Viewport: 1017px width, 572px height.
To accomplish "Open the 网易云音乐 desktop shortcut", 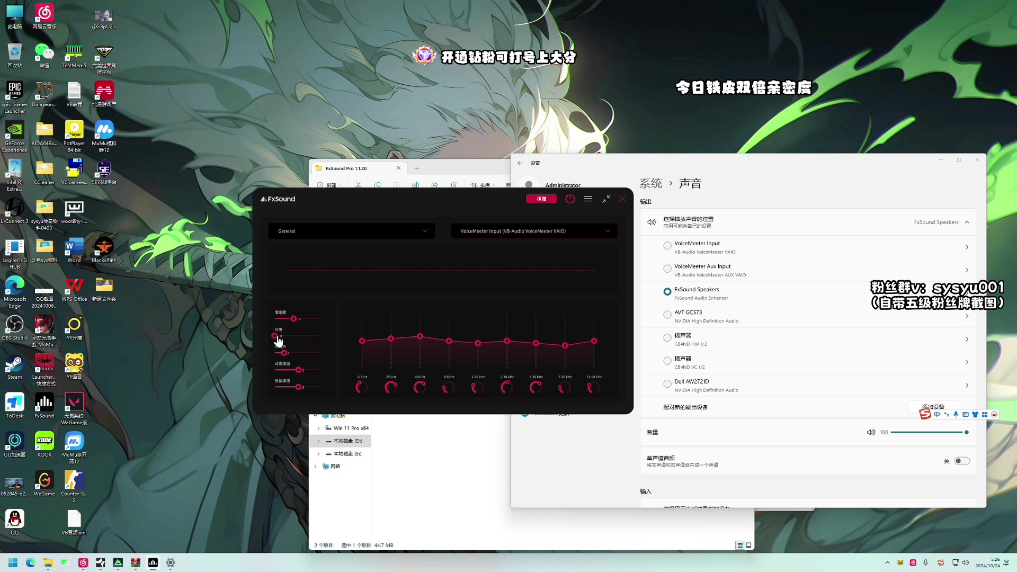I will tap(44, 16).
